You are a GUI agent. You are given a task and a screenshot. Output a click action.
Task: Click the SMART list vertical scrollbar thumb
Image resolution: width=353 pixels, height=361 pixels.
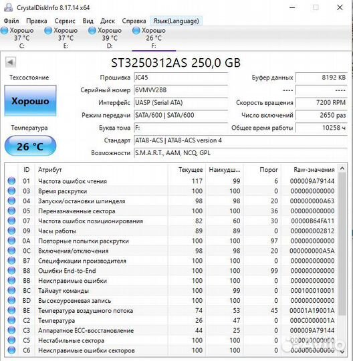pos(342,243)
